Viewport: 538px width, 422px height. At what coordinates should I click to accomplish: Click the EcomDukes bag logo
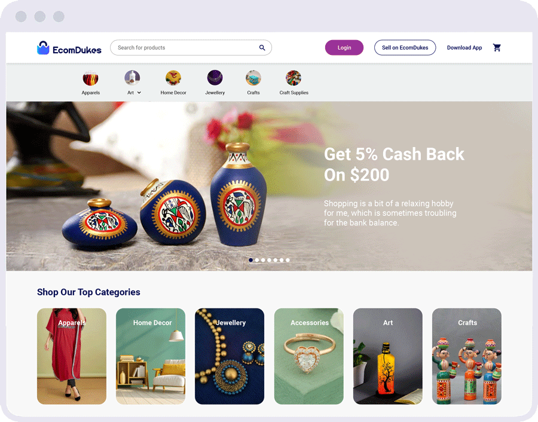[x=43, y=48]
